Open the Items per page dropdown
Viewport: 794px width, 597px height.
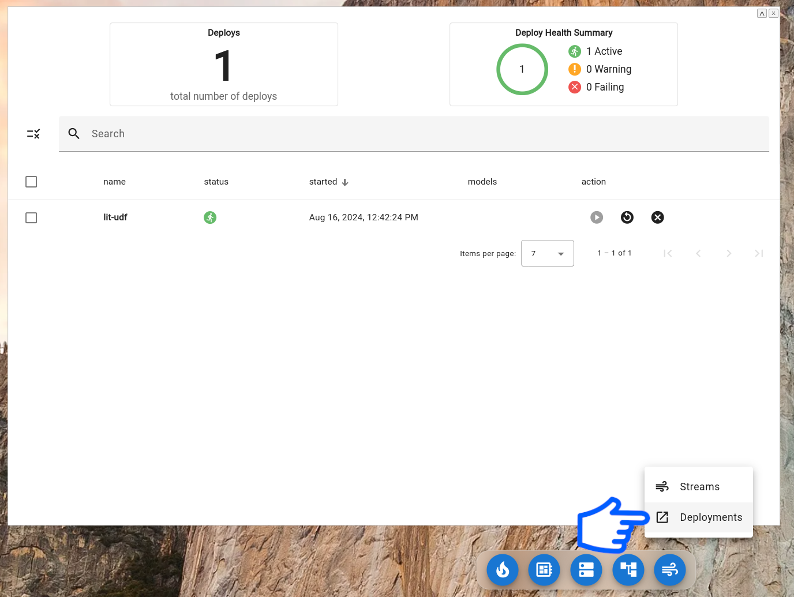547,253
